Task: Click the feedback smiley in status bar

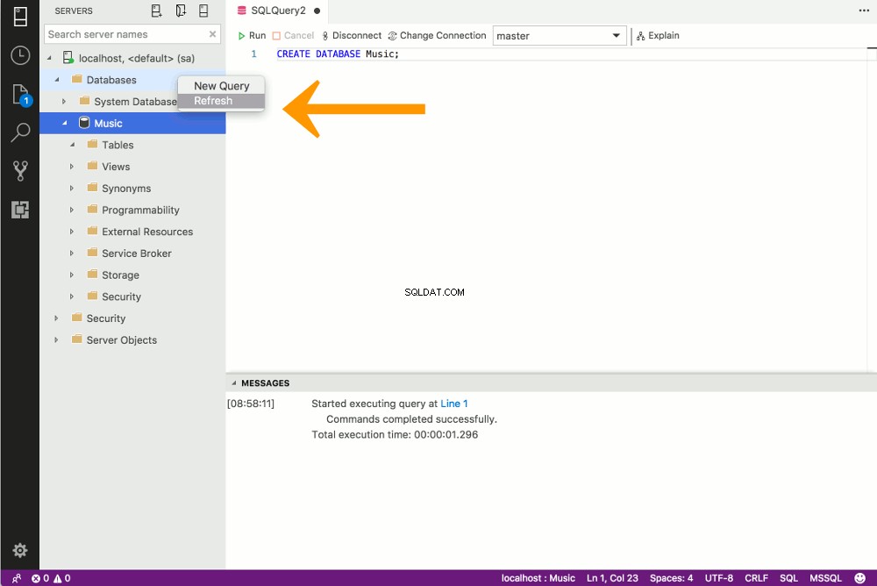Action: point(859,578)
